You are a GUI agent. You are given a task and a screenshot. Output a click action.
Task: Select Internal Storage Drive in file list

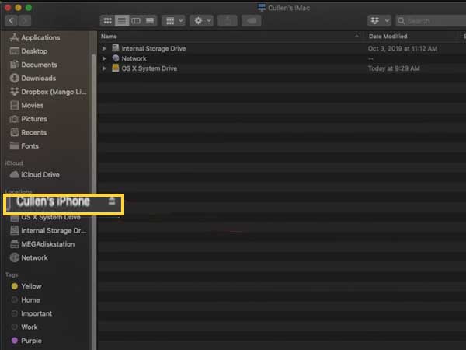(x=153, y=48)
